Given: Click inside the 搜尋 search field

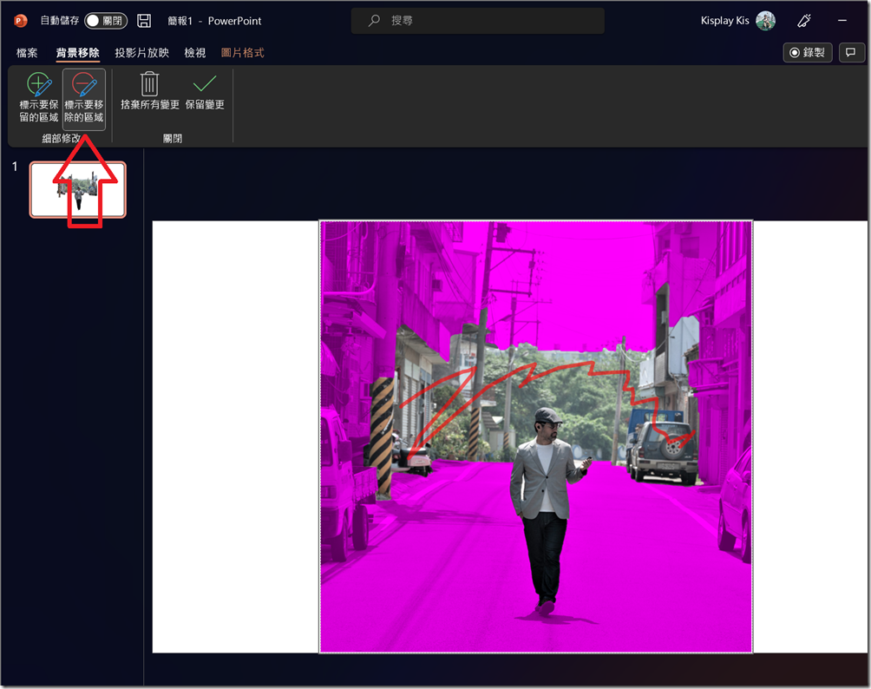Looking at the screenshot, I should 477,20.
